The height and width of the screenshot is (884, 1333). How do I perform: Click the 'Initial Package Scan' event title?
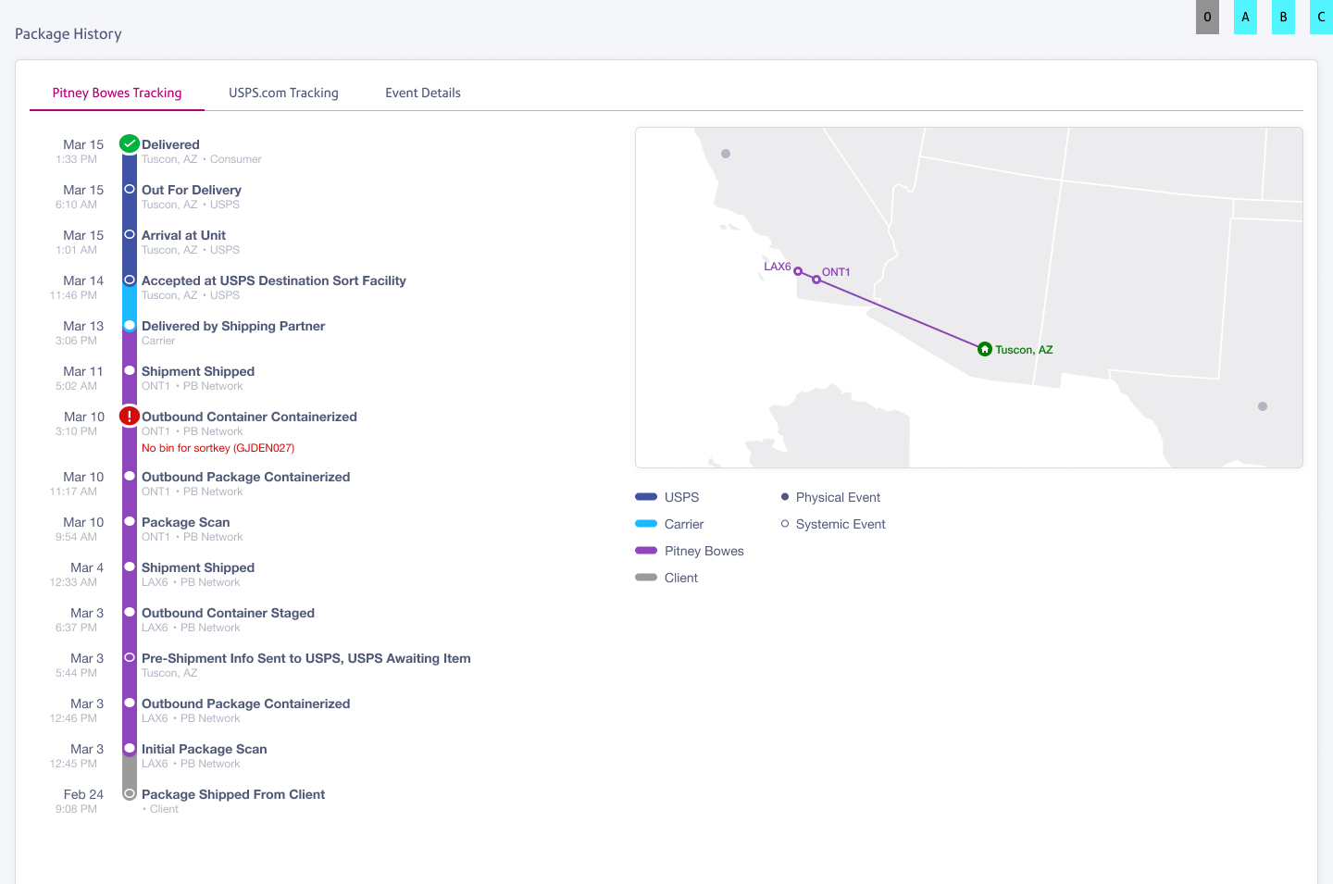tap(205, 749)
